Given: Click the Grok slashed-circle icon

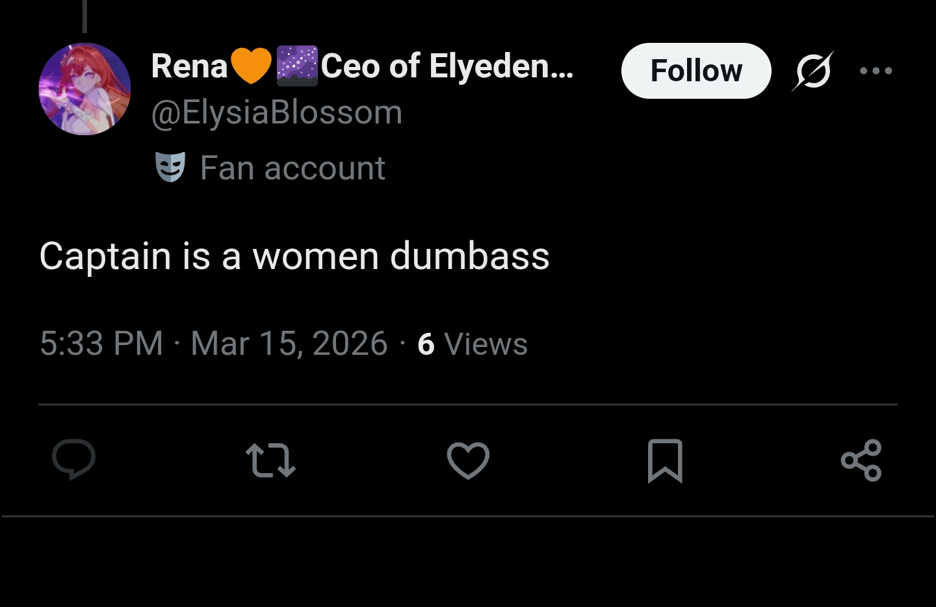Looking at the screenshot, I should point(812,71).
